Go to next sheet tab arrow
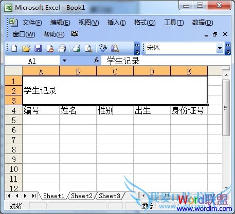Viewport: 235px width, 214px height. 25,196
